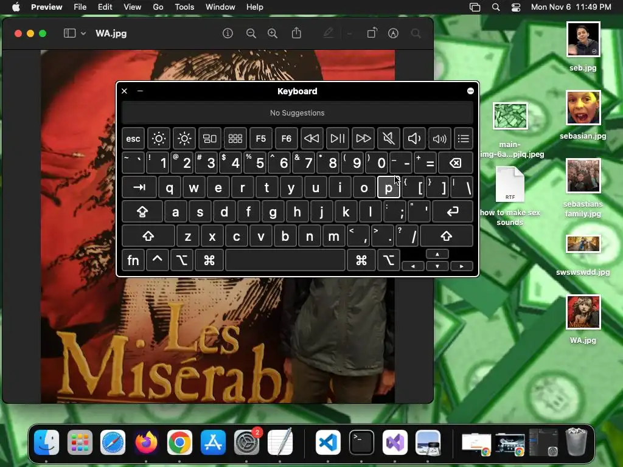
Task: Tap the list key on keyboard top row
Action: (463, 138)
